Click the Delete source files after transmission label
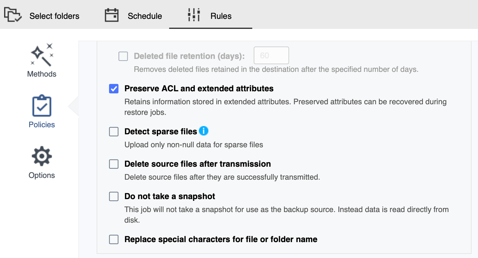Viewport: 478px width, 258px height. tap(197, 164)
